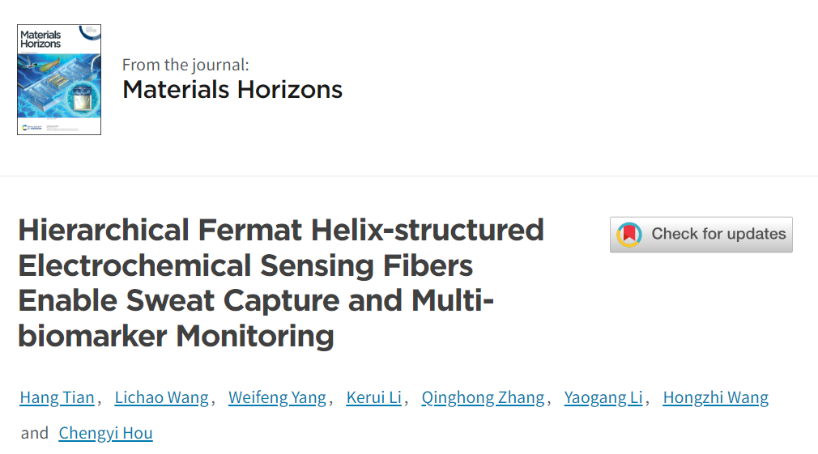
Task: Click the "From the journal:" label
Action: 185,65
